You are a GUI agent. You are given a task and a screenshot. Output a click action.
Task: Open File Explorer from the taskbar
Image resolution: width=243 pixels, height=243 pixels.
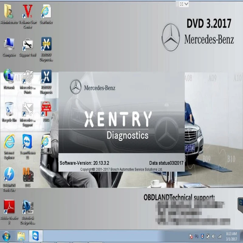(21, 236)
